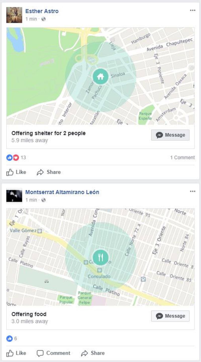Open options menu on Montserrat's post
This screenshot has height=362, width=201.
tap(192, 191)
